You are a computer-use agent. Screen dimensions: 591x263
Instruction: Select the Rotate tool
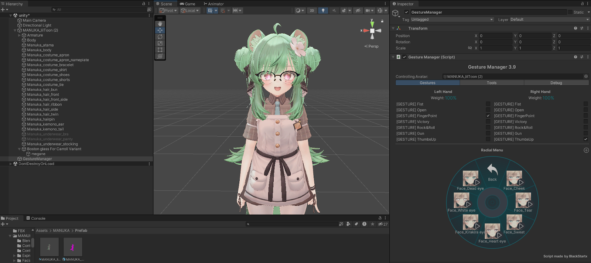click(160, 37)
